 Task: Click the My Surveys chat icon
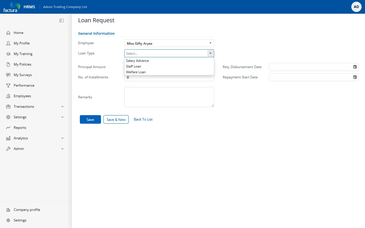pyautogui.click(x=8, y=75)
